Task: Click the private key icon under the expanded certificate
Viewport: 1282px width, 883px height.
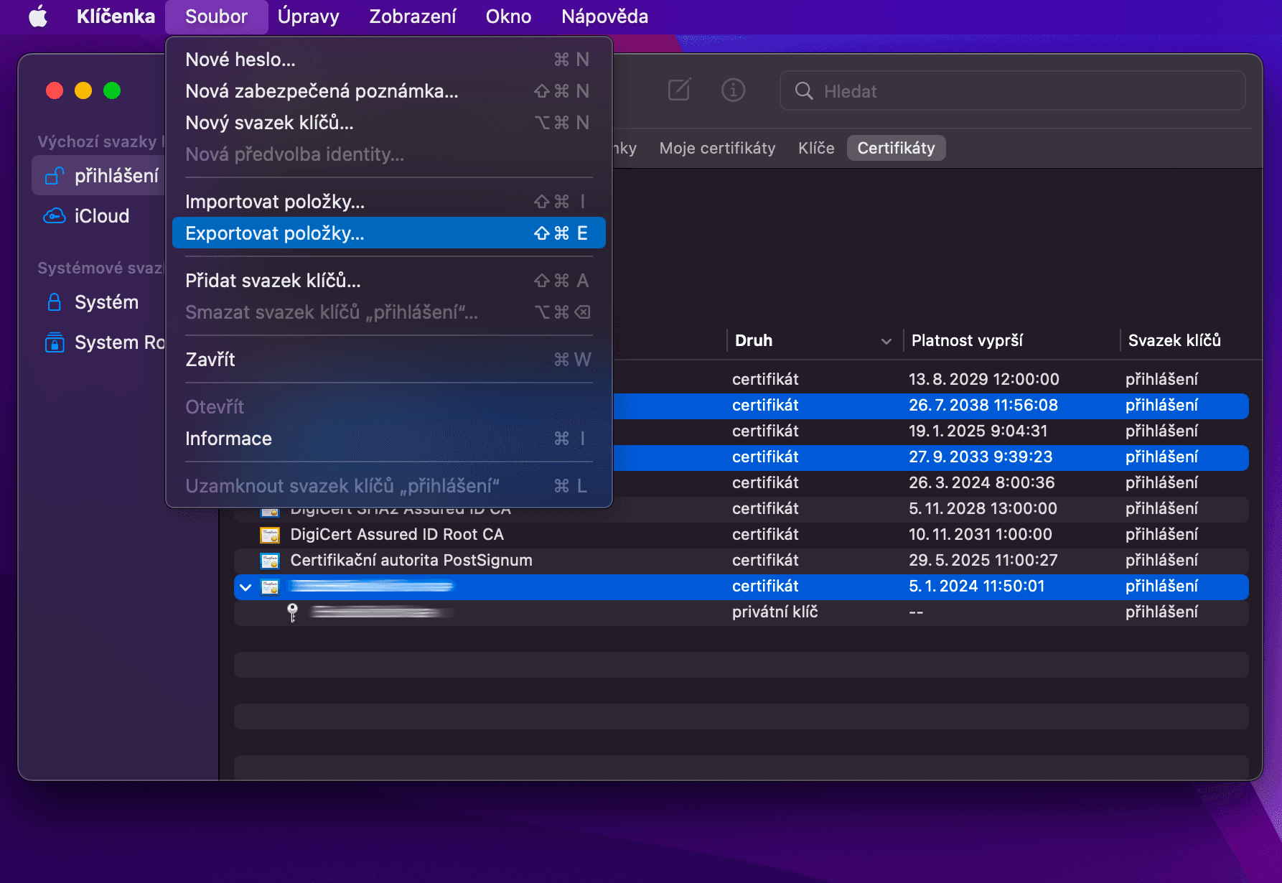Action: coord(293,612)
